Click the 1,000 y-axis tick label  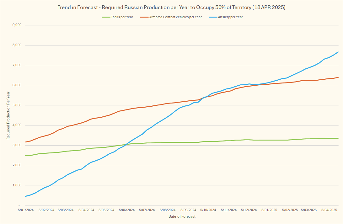tap(15, 185)
